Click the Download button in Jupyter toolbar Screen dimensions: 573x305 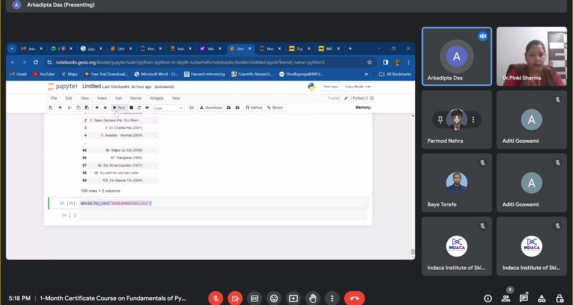click(211, 108)
